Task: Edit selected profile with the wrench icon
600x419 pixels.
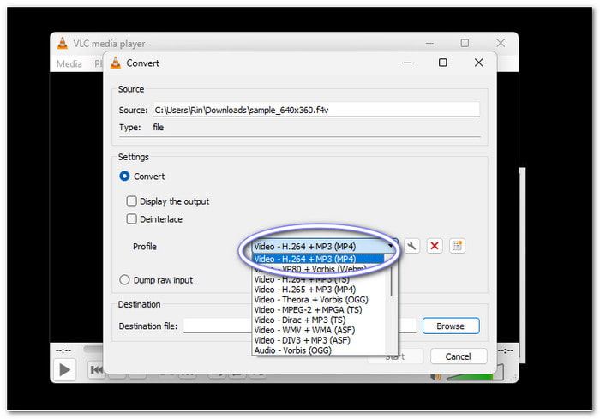Action: click(411, 246)
